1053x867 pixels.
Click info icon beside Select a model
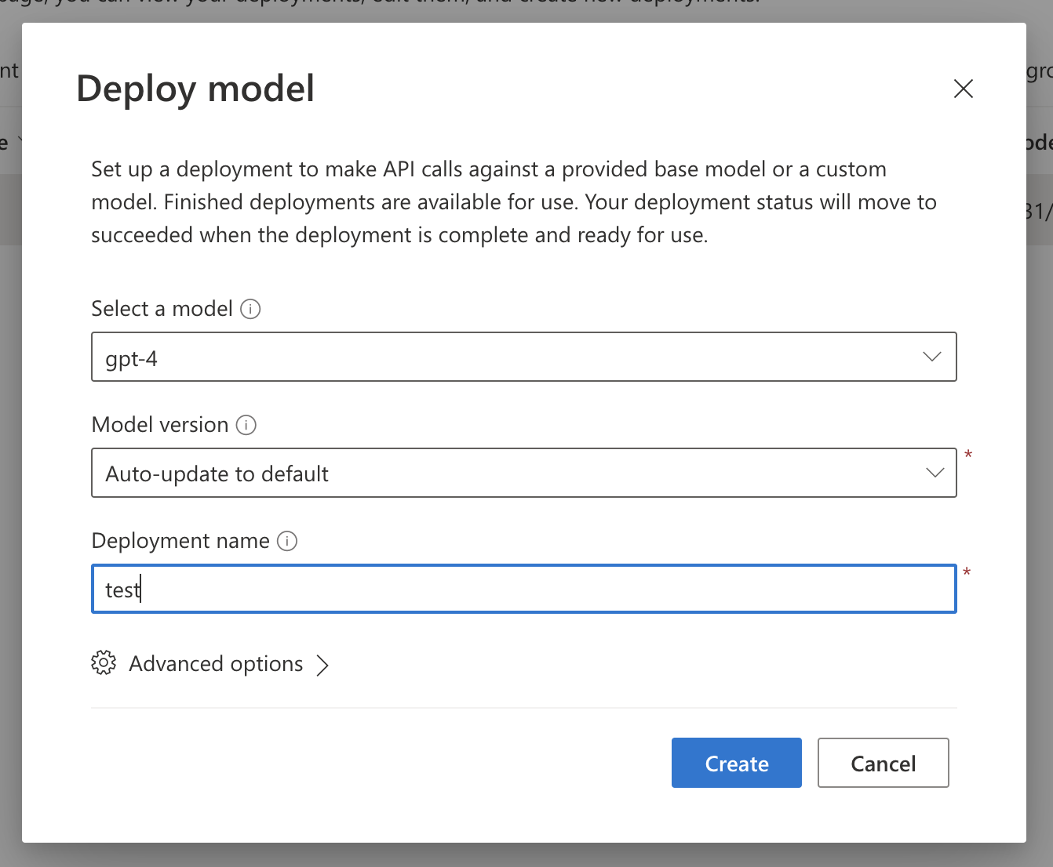point(250,309)
